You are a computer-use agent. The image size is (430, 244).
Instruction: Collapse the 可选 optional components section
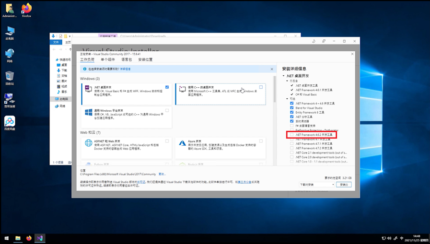(287, 99)
